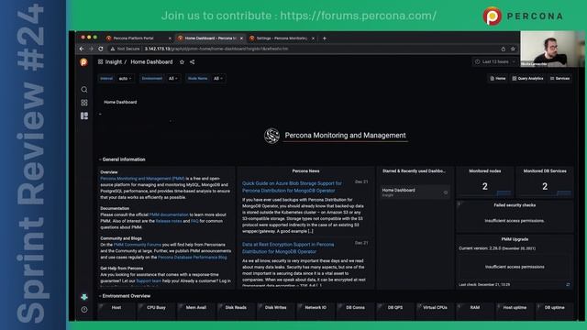The height and width of the screenshot is (330, 587).
Task: Open the Percona Database Performance Blog link
Action: click(193, 258)
